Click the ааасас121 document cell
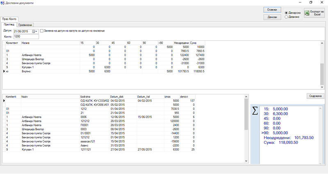The height and width of the screenshot is (174, 328). (x=95, y=141)
